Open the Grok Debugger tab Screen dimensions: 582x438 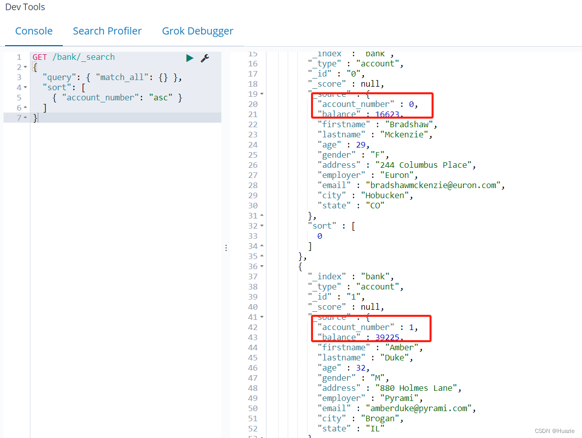pyautogui.click(x=198, y=31)
